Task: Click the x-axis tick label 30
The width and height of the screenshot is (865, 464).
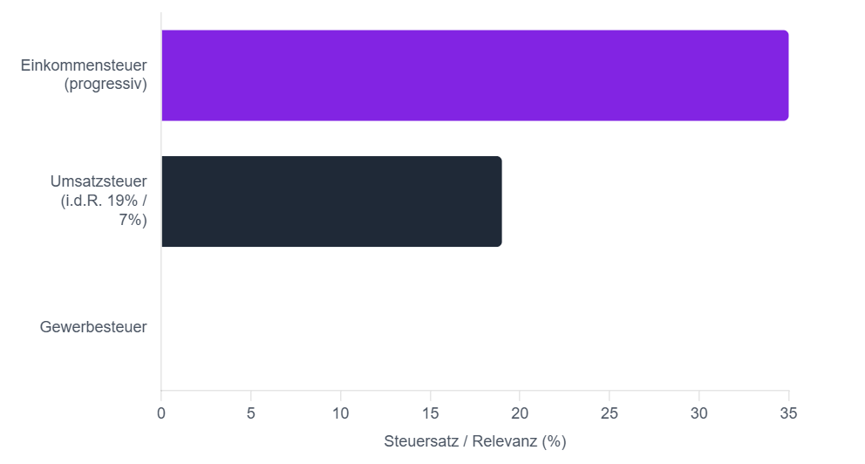Action: (x=699, y=413)
